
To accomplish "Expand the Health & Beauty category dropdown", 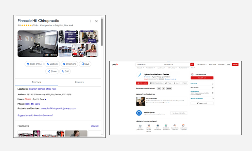I will [172, 68].
